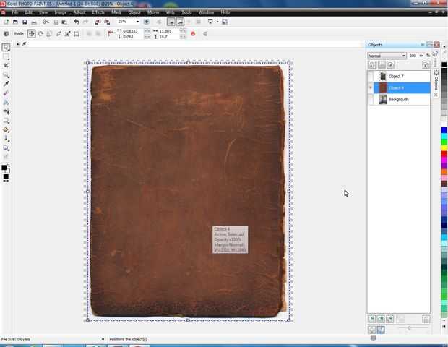Select the Rectangle Mask tool
The width and height of the screenshot is (448, 347).
click(6, 56)
